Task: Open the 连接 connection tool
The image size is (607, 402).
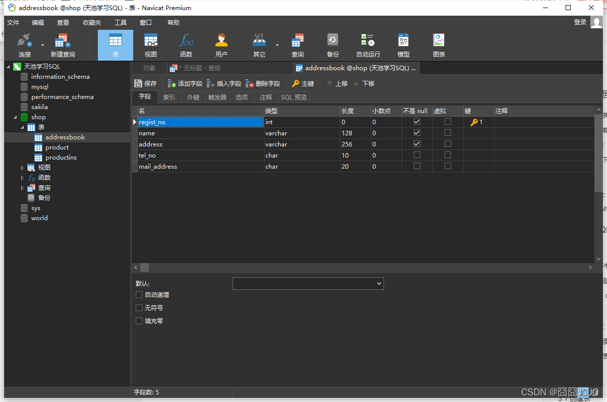Action: click(x=24, y=45)
